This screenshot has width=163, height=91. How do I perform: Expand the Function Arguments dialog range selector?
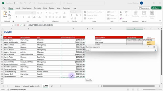pos(156,50)
